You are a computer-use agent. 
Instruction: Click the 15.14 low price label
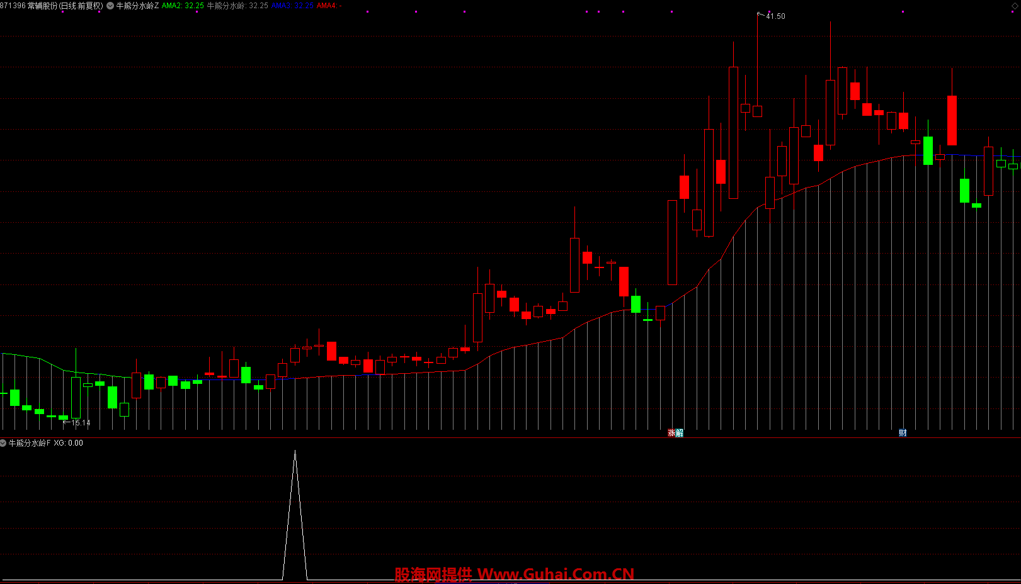[x=81, y=423]
